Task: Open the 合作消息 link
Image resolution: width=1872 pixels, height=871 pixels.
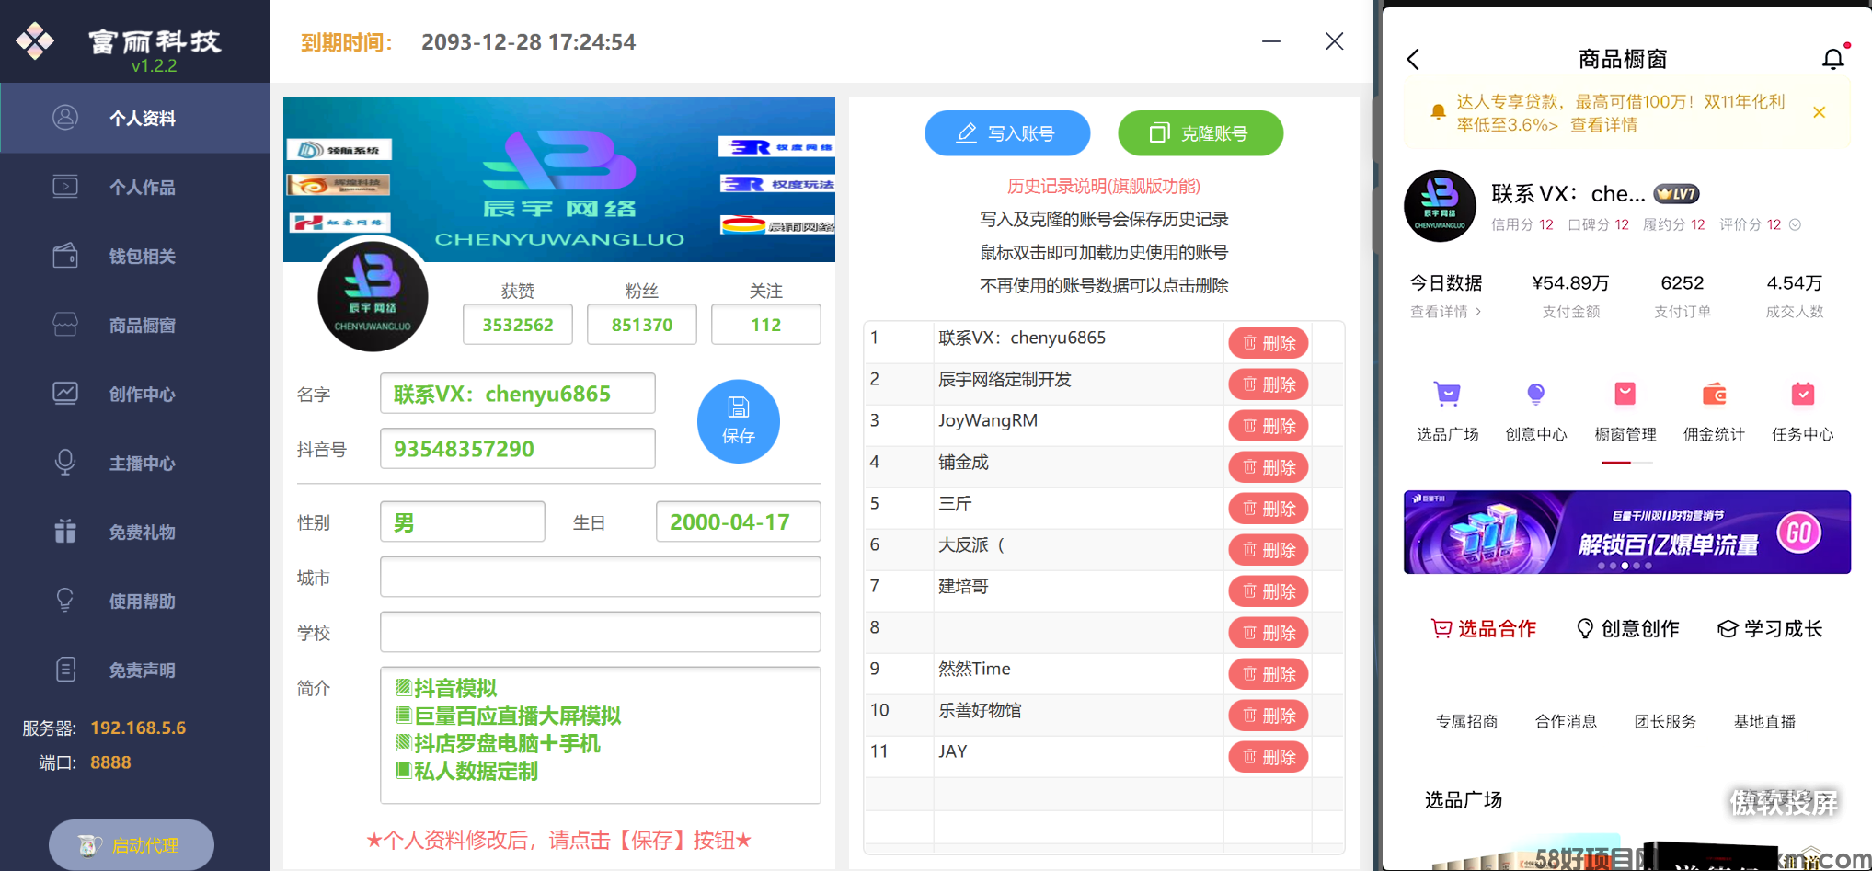Action: tap(1566, 721)
